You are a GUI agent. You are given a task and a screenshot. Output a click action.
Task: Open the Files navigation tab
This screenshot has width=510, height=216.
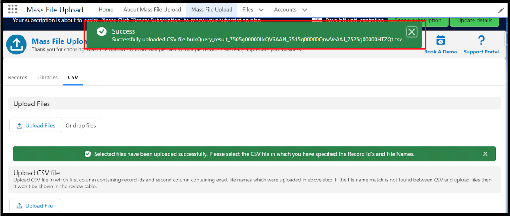248,10
